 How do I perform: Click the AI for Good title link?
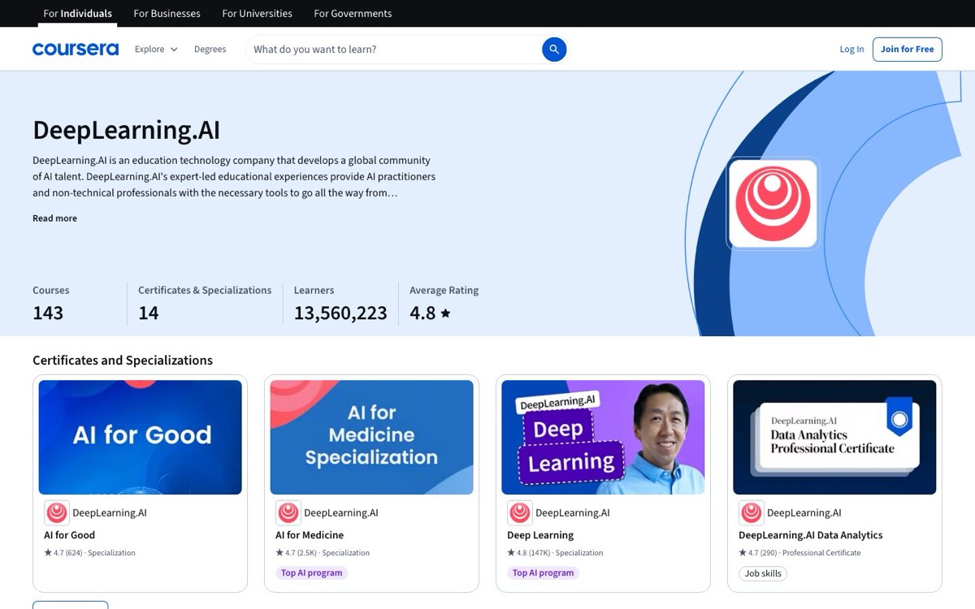pyautogui.click(x=69, y=535)
